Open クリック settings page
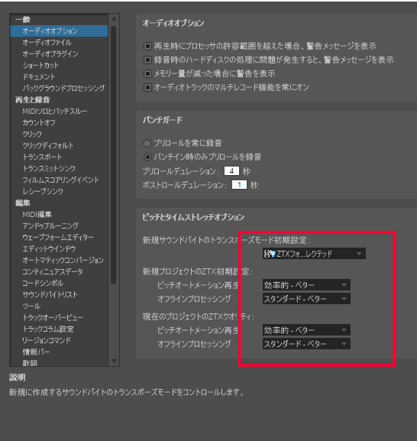The image size is (417, 441). (32, 135)
